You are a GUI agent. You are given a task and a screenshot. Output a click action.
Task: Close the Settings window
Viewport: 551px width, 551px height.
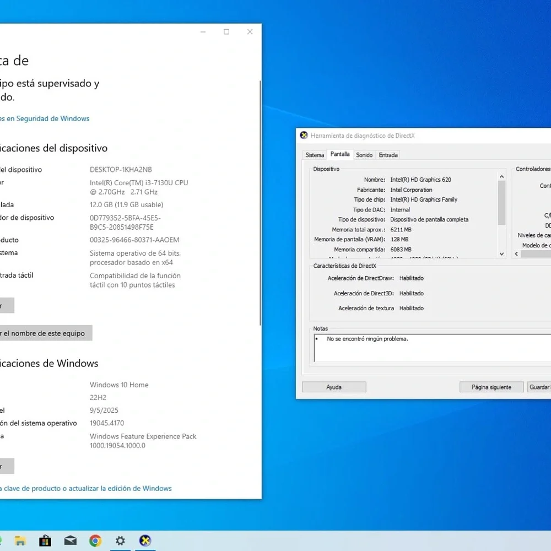(x=250, y=32)
